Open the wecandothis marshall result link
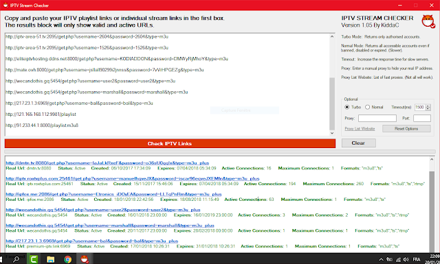Image resolution: width=440 pixels, height=264 pixels. pyautogui.click(x=110, y=226)
